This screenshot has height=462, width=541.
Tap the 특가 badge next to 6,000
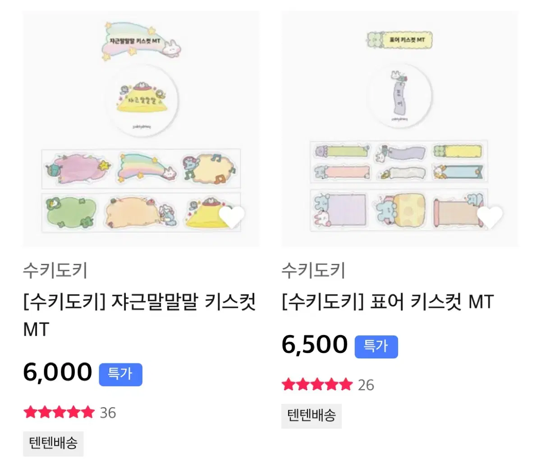[120, 374]
